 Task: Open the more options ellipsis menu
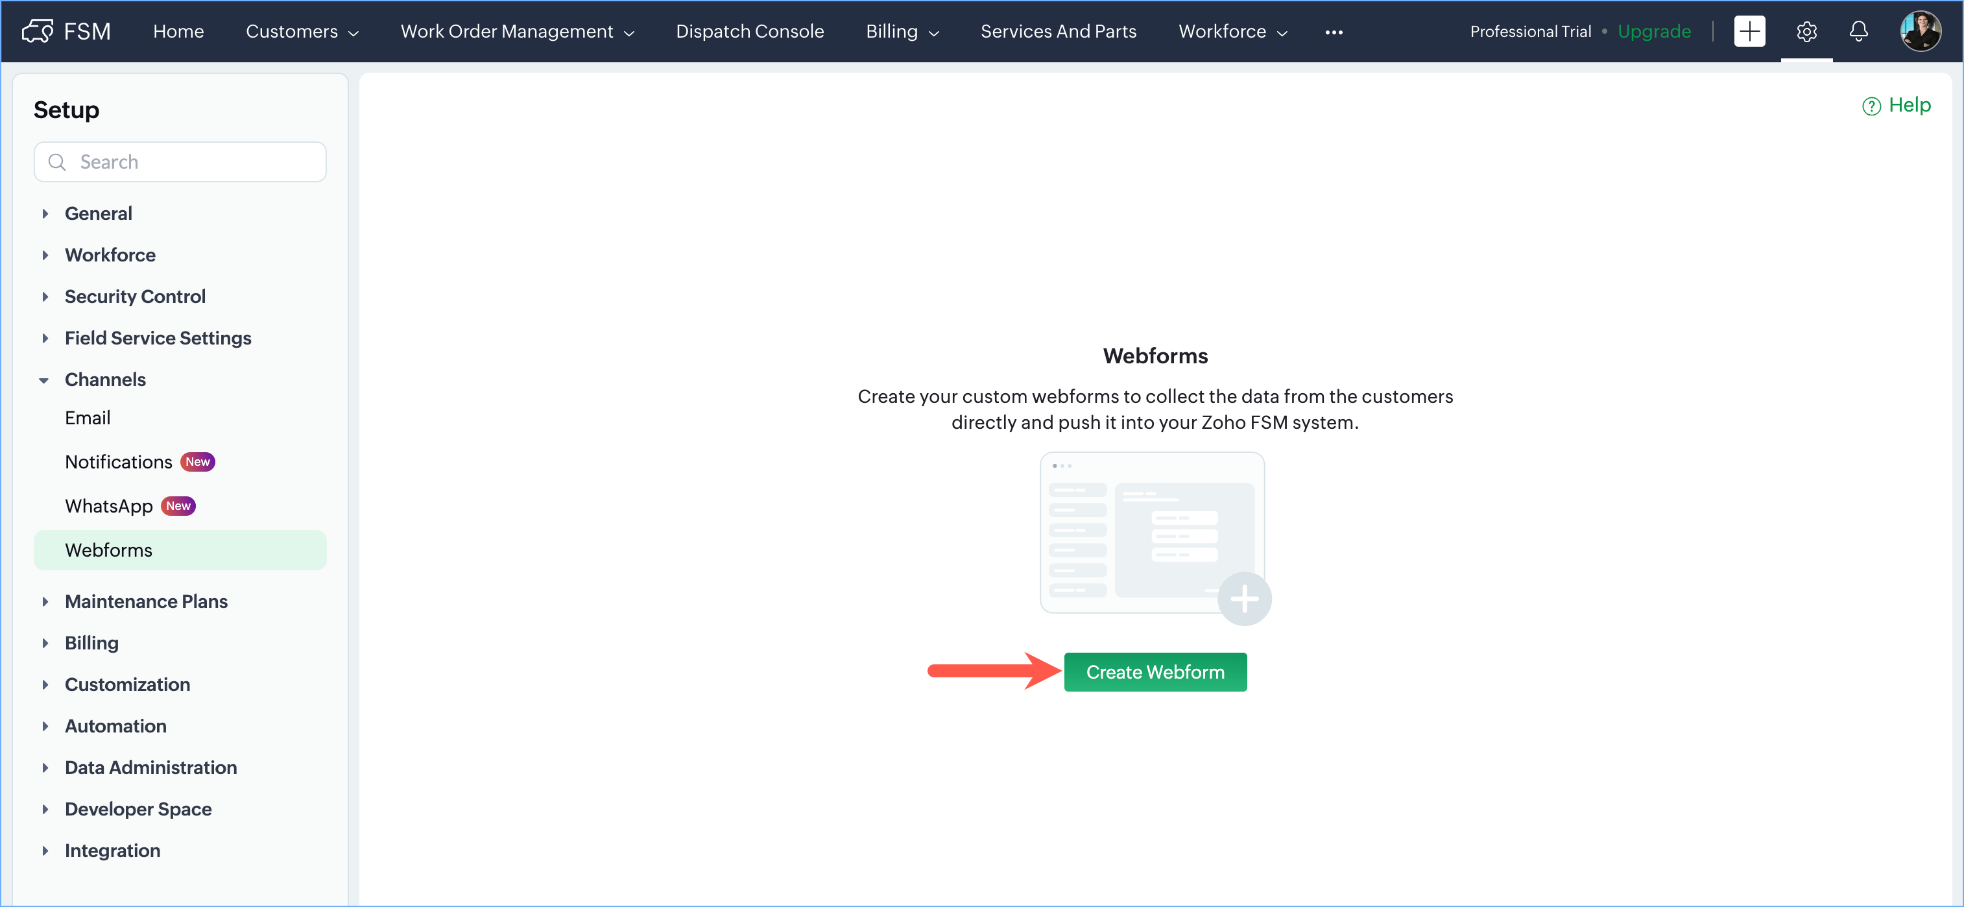[1334, 32]
